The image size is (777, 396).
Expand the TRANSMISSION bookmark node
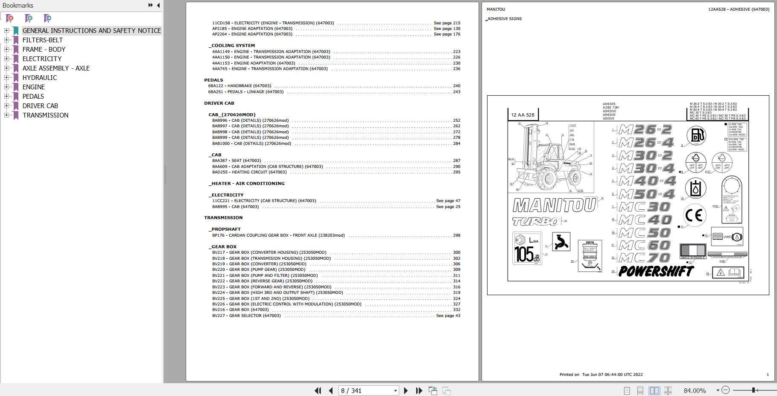click(x=6, y=115)
